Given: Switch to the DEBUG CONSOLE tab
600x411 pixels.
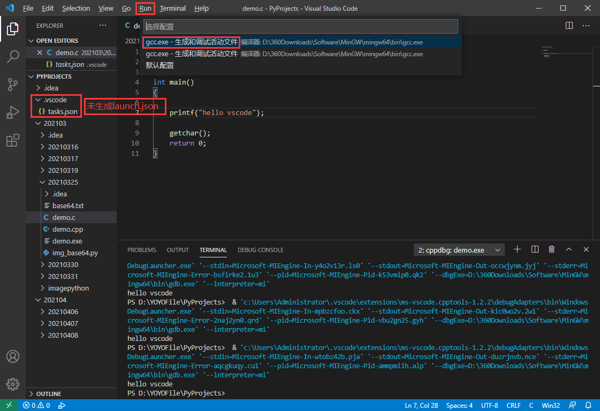Looking at the screenshot, I should (x=261, y=250).
